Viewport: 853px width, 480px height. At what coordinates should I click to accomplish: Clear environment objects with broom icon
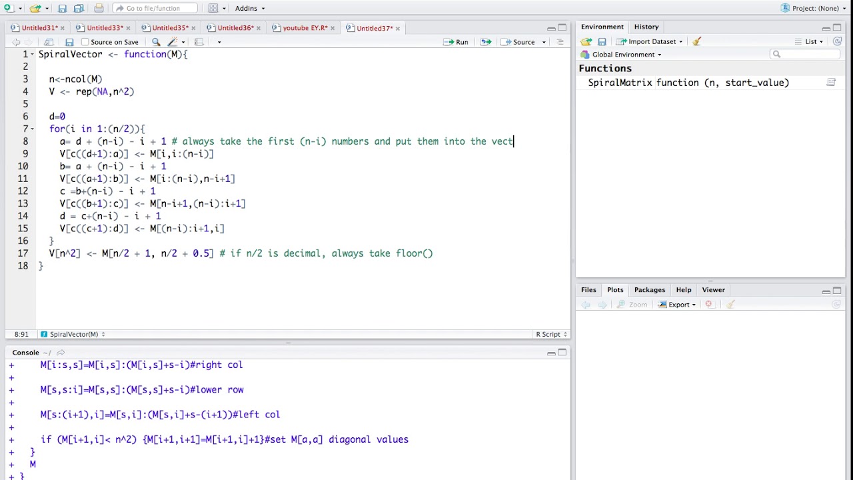coord(697,41)
